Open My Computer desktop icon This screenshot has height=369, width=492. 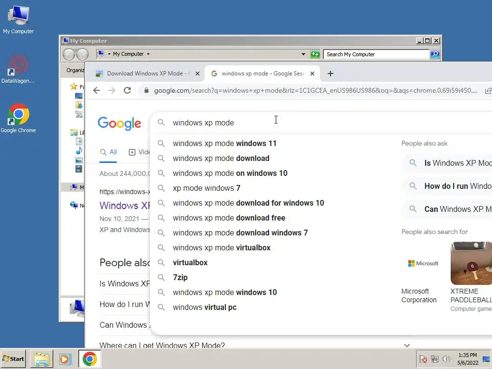(18, 19)
